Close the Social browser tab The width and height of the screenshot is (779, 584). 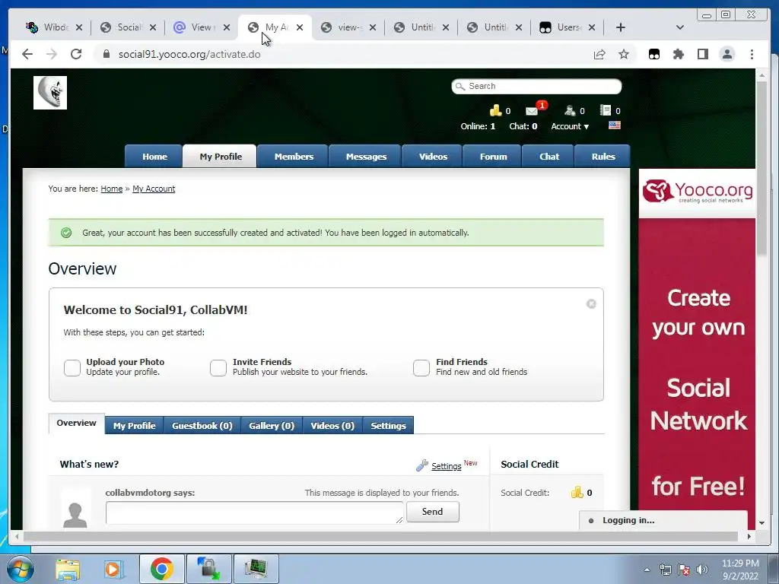152,27
